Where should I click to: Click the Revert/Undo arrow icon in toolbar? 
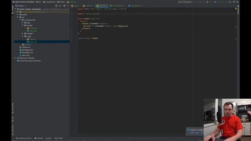(230, 2)
